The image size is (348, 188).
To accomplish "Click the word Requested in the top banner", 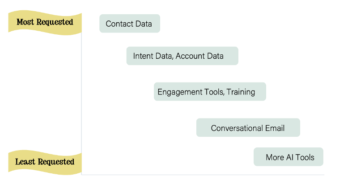I will coord(55,22).
